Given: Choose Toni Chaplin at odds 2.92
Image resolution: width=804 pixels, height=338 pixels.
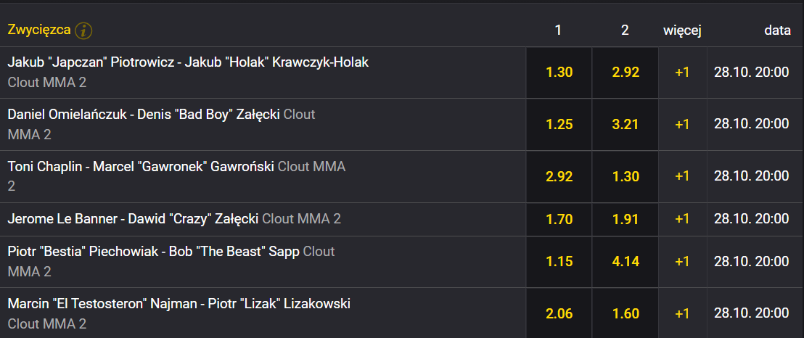Looking at the screenshot, I should pos(559,176).
